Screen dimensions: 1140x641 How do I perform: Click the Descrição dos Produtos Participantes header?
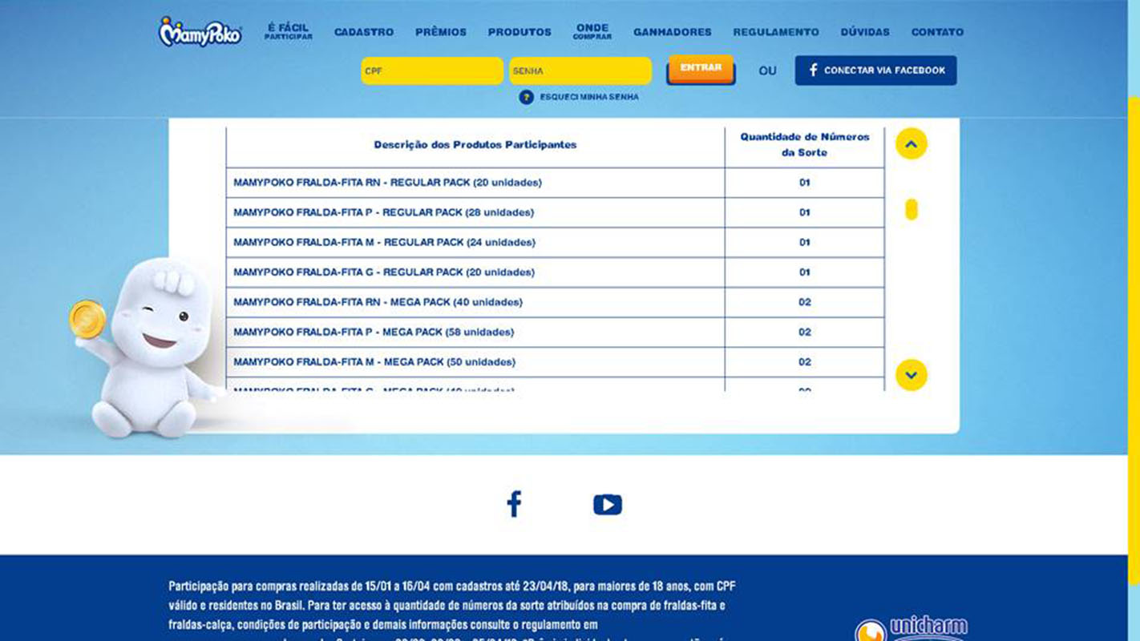point(475,145)
